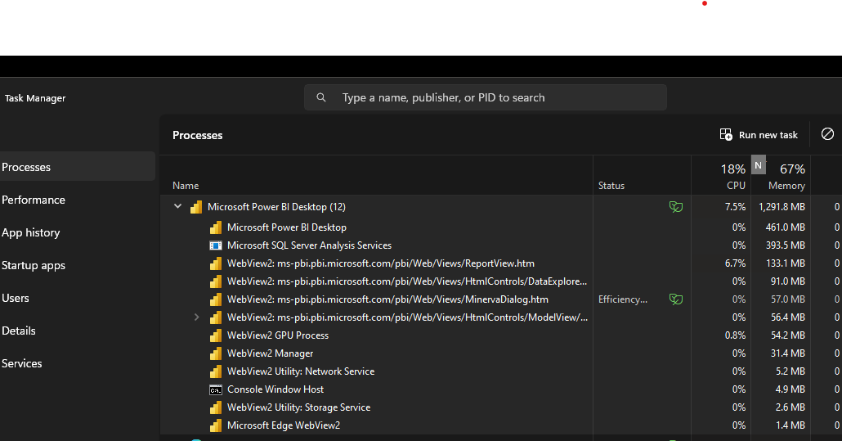
Task: Click the icon of the ReportView.htm WebView2 row
Action: (x=215, y=263)
